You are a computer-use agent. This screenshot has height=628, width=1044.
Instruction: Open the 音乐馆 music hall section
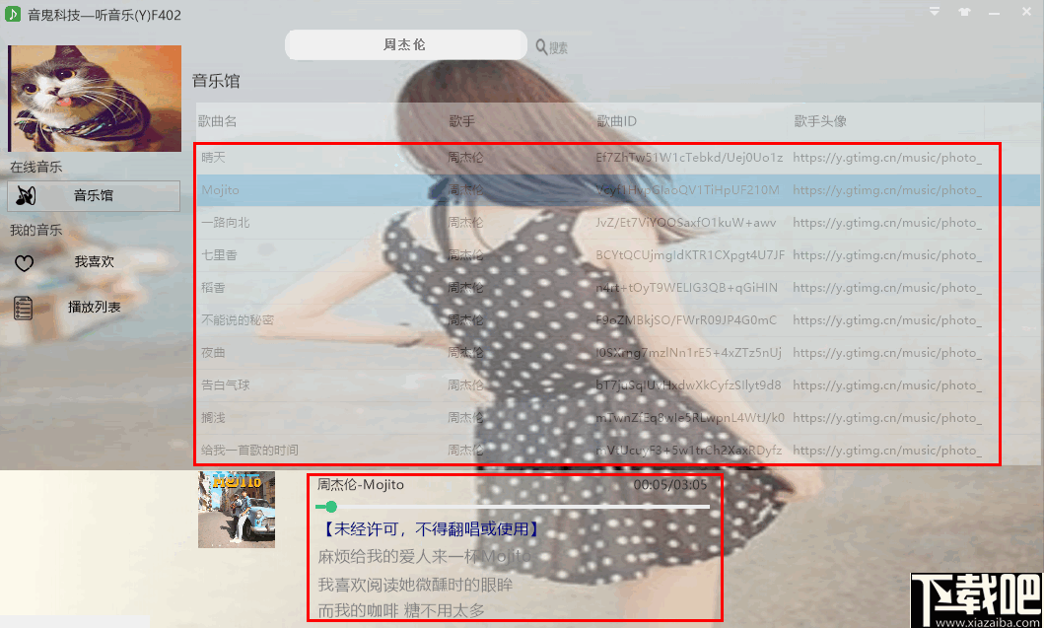[x=94, y=196]
